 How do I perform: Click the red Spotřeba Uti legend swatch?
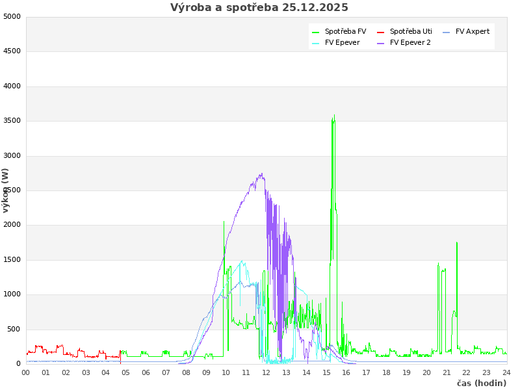tap(381, 32)
